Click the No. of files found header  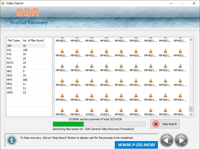pos(33,40)
